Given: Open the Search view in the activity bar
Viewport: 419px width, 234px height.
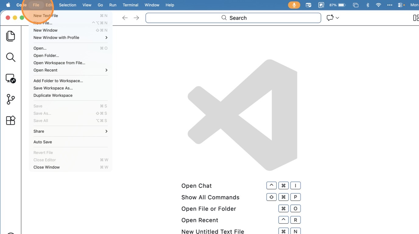Looking at the screenshot, I should (x=11, y=57).
